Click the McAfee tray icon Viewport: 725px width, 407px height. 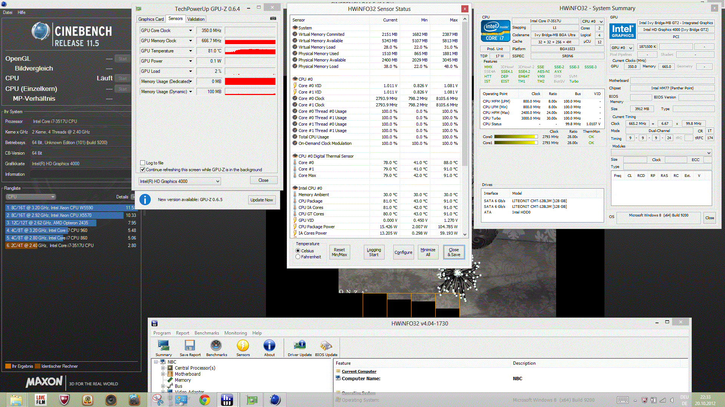[x=645, y=400]
